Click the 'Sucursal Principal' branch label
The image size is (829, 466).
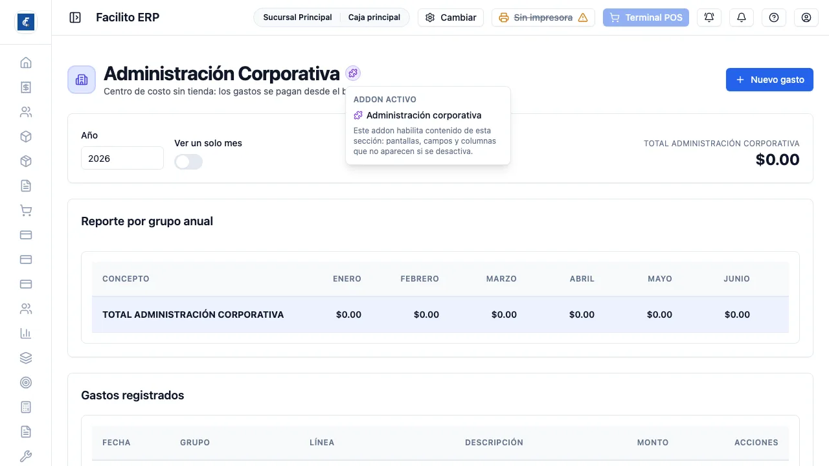(x=297, y=17)
